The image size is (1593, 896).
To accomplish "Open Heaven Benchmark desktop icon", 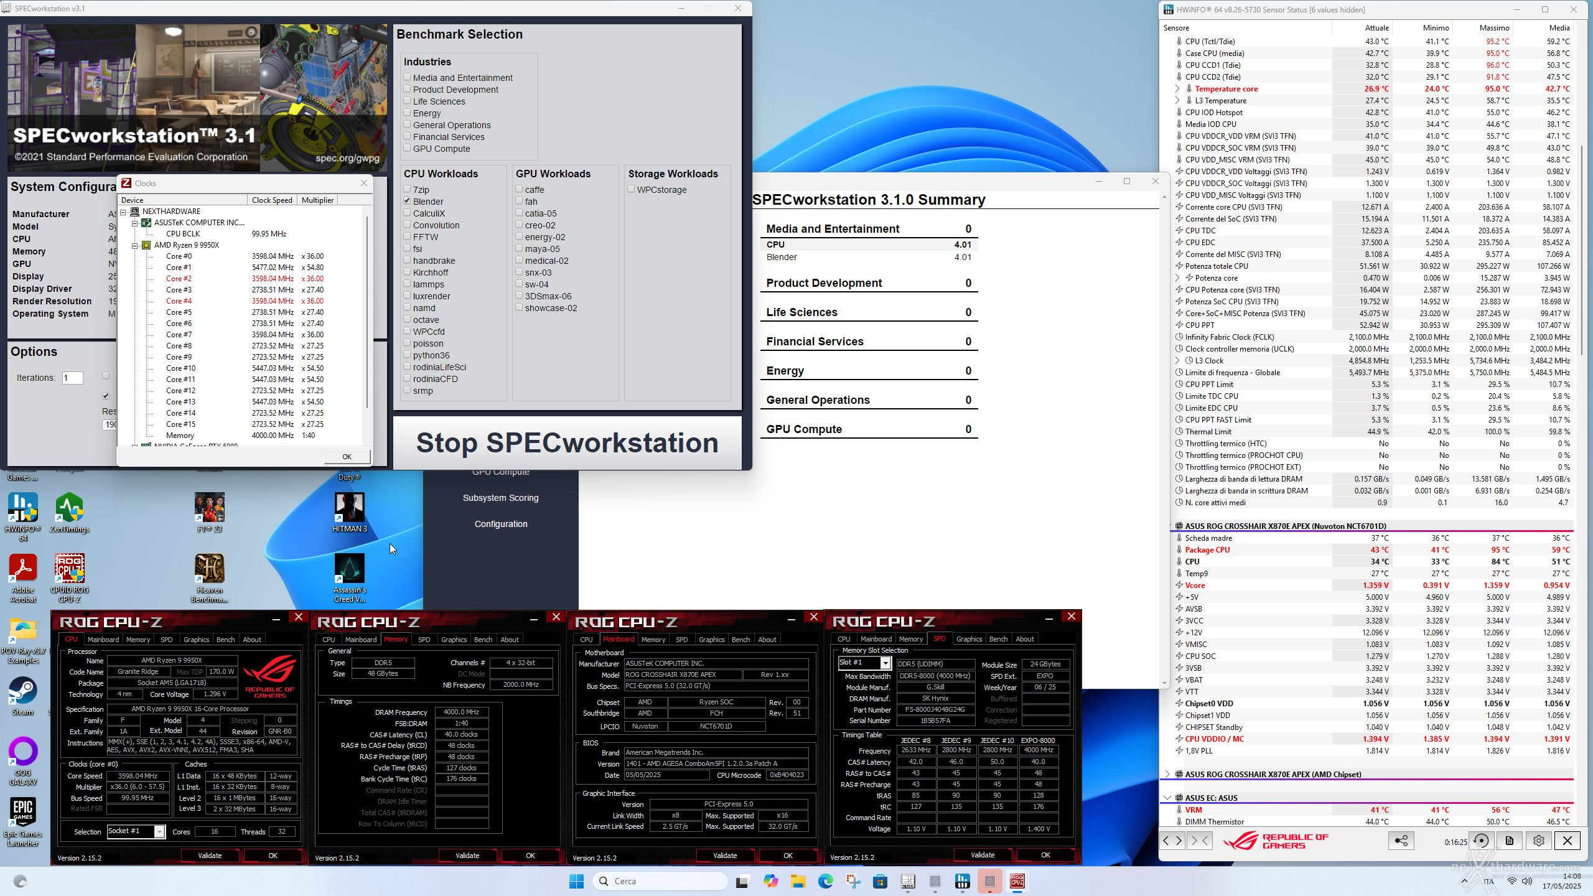I will [209, 578].
